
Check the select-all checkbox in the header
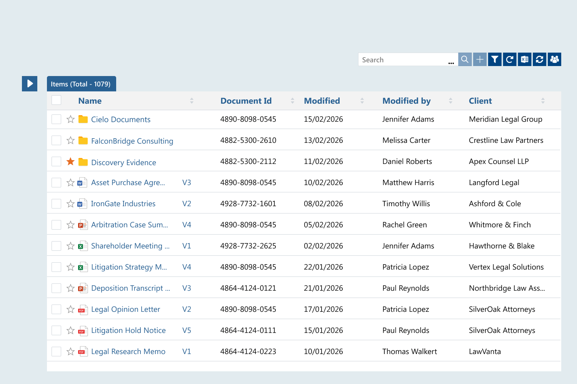pyautogui.click(x=56, y=99)
